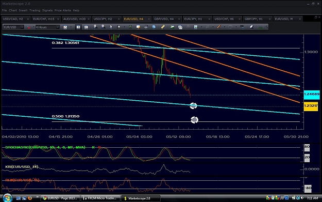322x202 pixels.
Task: Click the 0.382 1.30561 Fibonacci label
Action: pyautogui.click(x=65, y=43)
